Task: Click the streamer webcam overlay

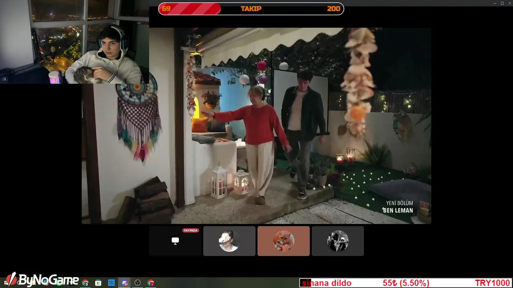Action: click(75, 42)
